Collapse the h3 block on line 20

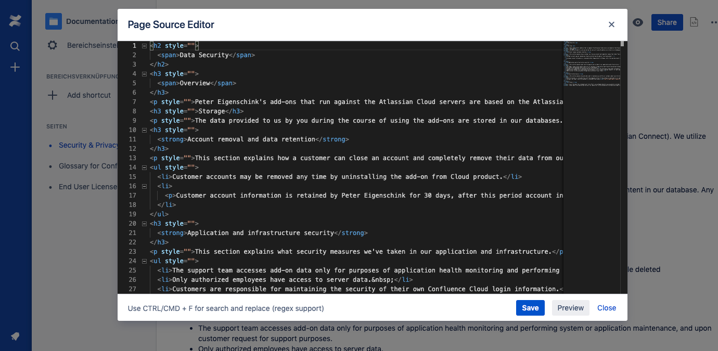[144, 224]
